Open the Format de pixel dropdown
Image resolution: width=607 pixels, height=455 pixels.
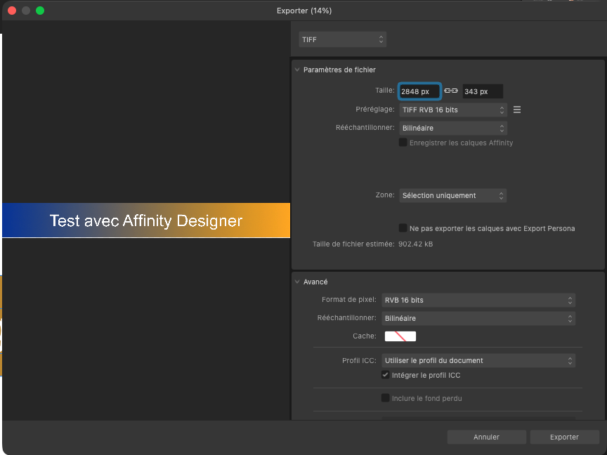pyautogui.click(x=478, y=300)
